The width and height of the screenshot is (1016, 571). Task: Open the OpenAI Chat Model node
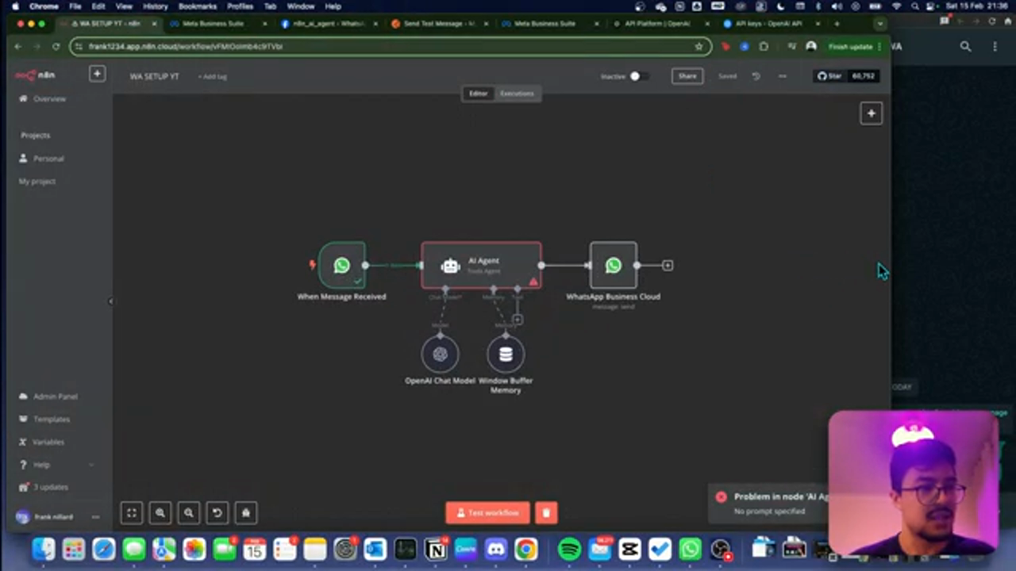(440, 354)
